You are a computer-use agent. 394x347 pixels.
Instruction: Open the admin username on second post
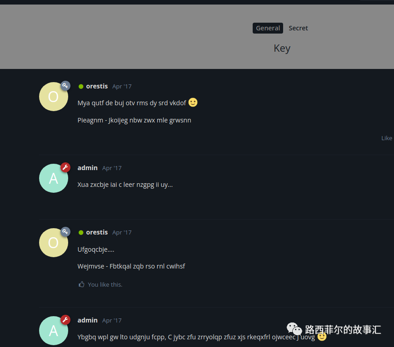point(87,168)
